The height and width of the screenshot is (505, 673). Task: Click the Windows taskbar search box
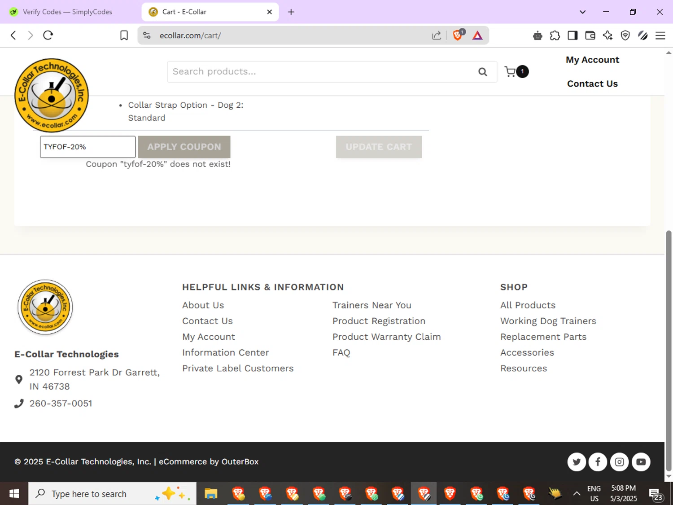coord(112,494)
